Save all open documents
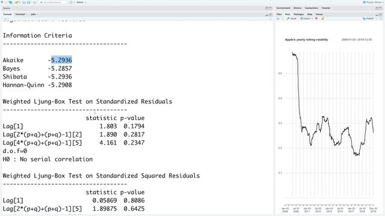The width and height of the screenshot is (385, 216). 28,2
